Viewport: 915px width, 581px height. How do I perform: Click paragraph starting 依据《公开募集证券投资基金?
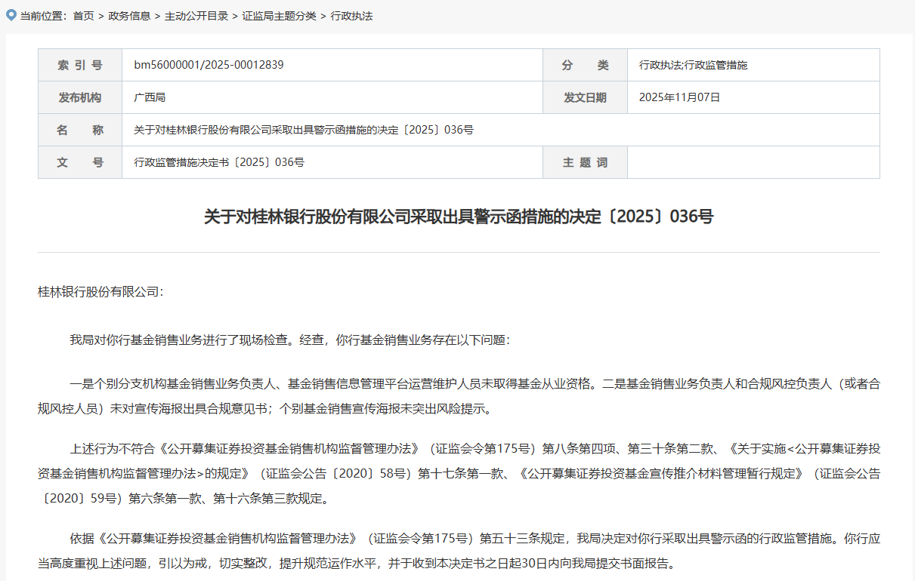[459, 551]
